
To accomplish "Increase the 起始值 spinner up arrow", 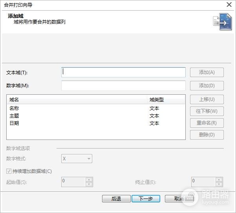I will click(89, 180).
